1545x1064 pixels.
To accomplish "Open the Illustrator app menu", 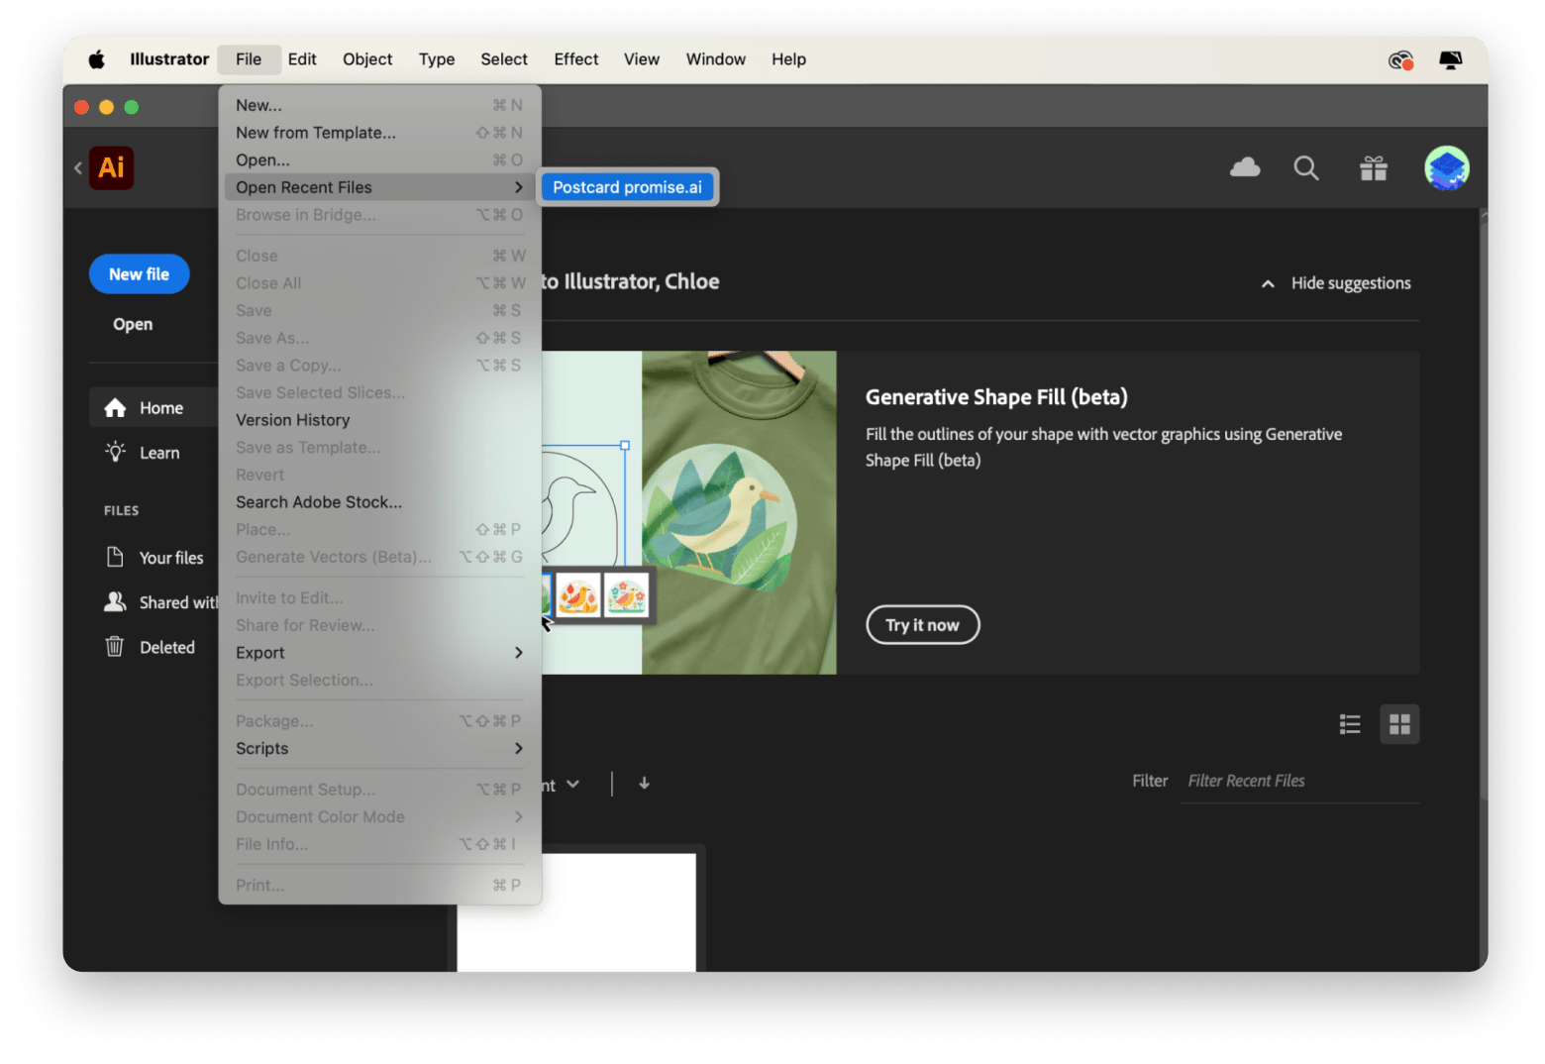I will [169, 59].
